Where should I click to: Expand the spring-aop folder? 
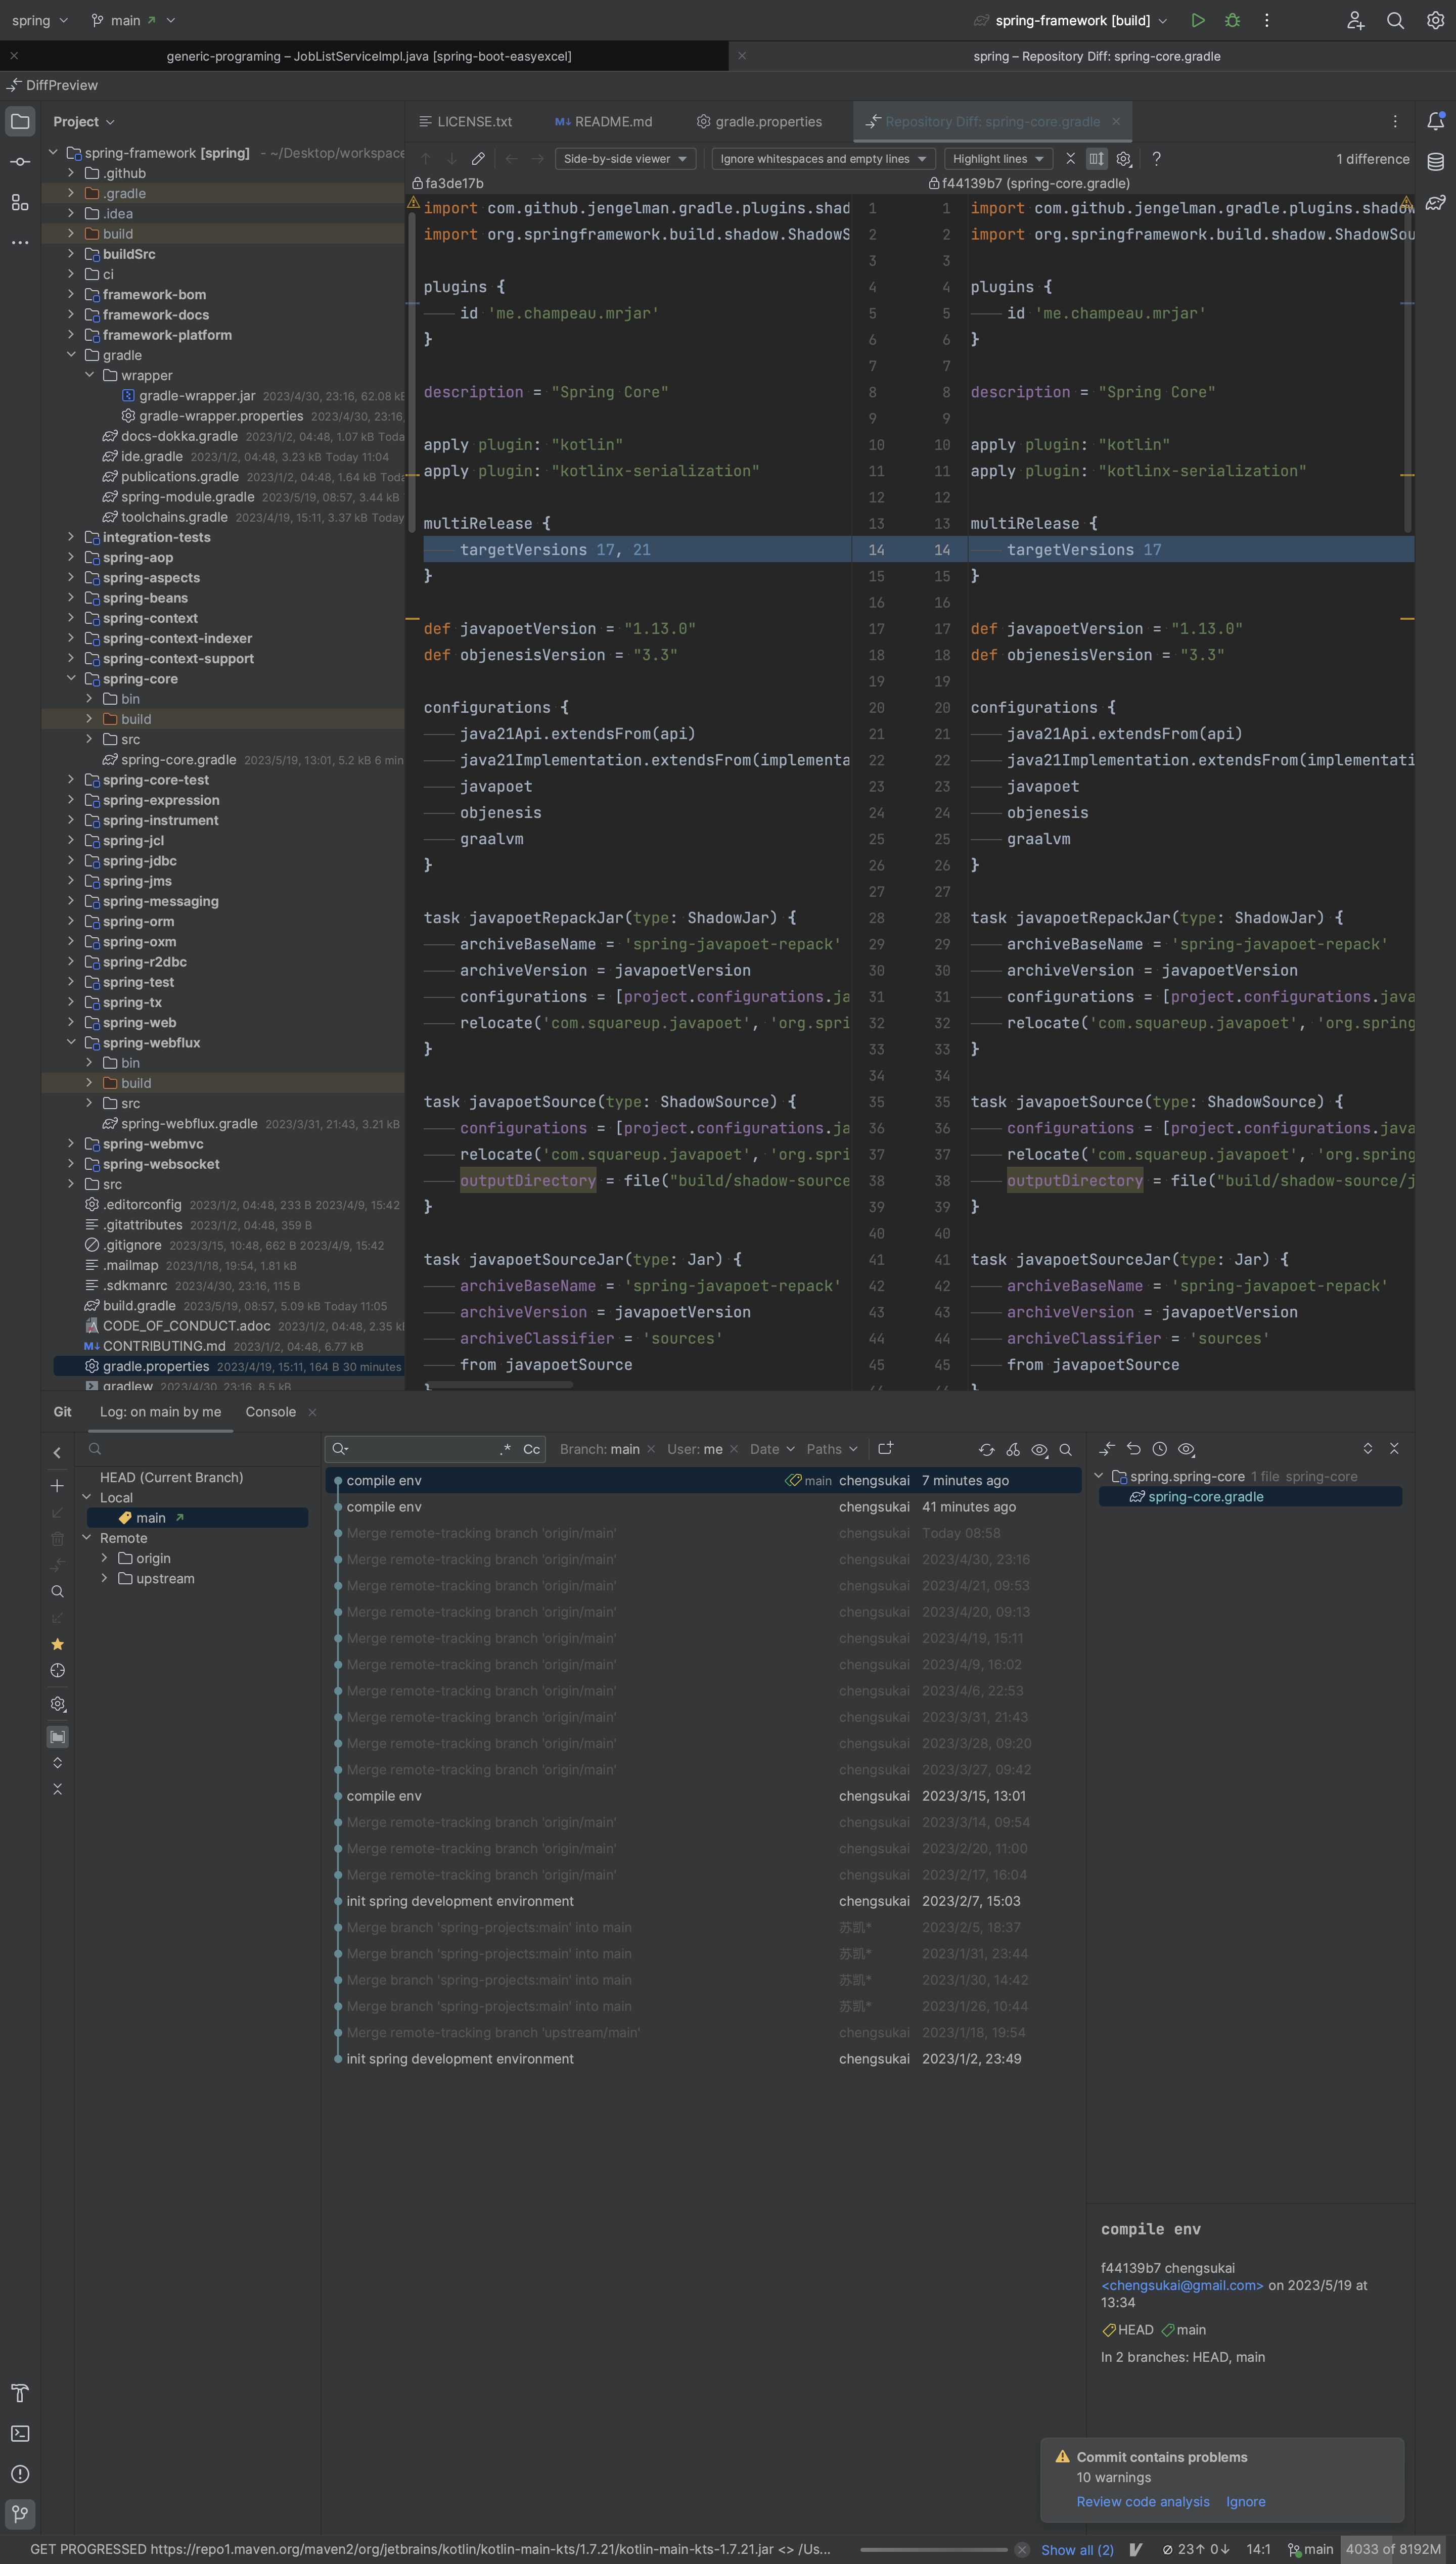pyautogui.click(x=71, y=558)
